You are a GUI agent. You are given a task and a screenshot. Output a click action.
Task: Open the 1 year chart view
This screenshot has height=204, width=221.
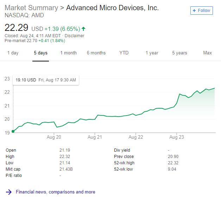click(152, 53)
